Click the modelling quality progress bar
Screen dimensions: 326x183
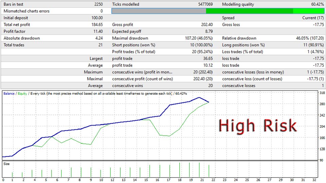point(218,11)
